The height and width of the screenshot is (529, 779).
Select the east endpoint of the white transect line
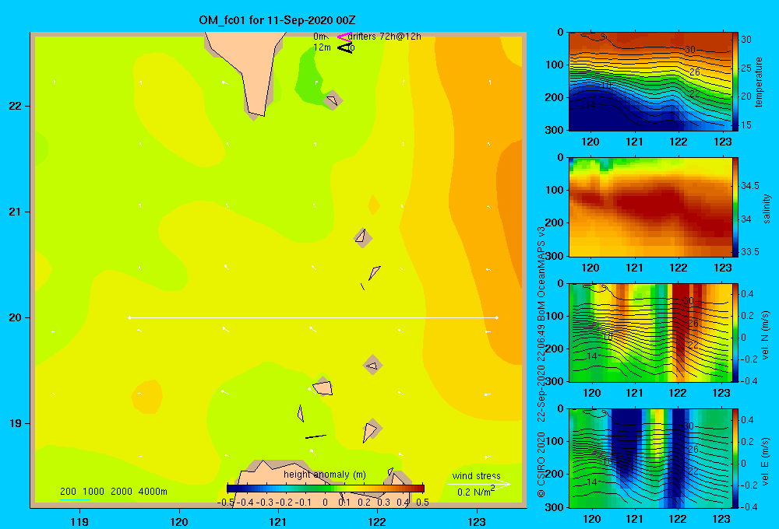pyautogui.click(x=497, y=317)
